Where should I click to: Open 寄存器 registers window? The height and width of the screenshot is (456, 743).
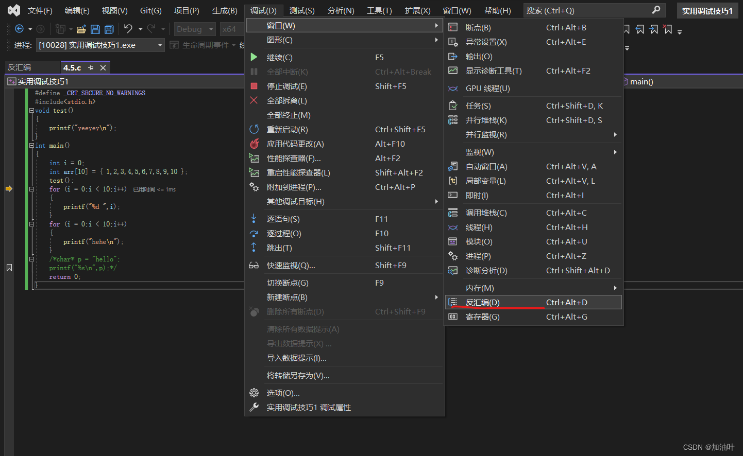[533, 317]
